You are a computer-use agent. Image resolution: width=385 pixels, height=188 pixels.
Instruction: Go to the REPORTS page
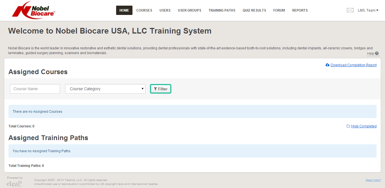click(300, 10)
